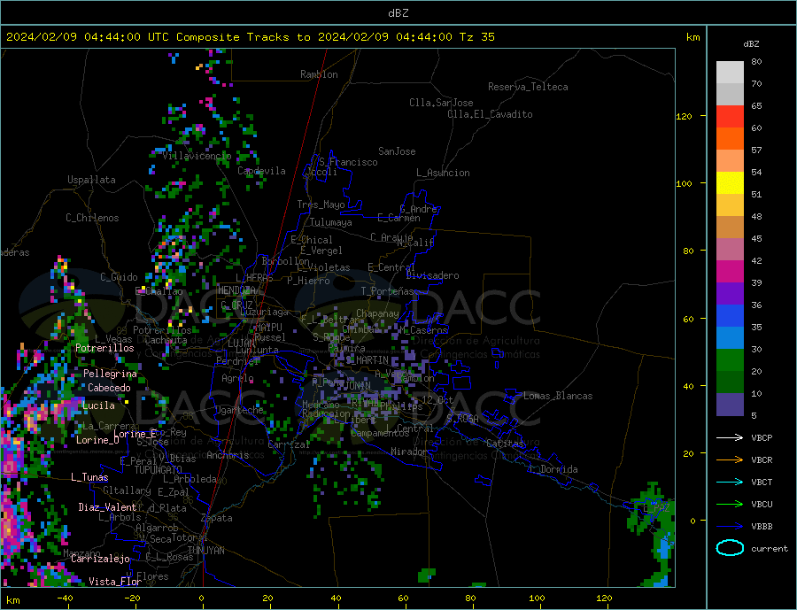Image resolution: width=797 pixels, height=610 pixels.
Task: Click the Reserva_Telteca label
Action: click(x=528, y=87)
